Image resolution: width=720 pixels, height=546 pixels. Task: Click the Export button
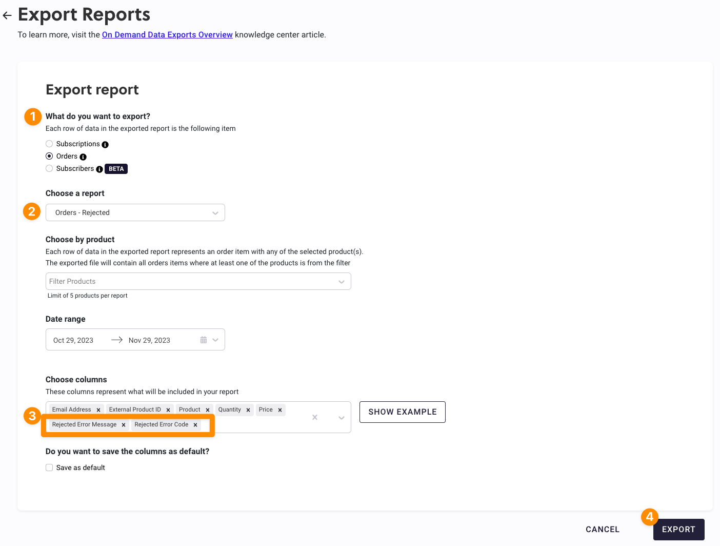coord(678,530)
